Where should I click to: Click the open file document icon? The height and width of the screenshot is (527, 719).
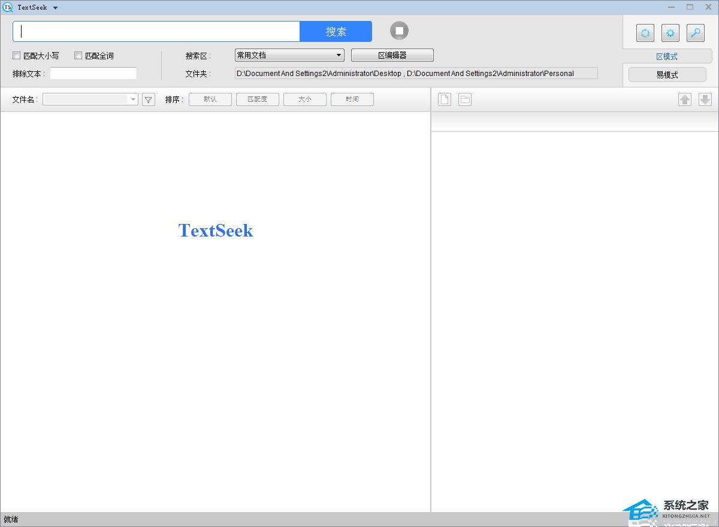pos(445,99)
